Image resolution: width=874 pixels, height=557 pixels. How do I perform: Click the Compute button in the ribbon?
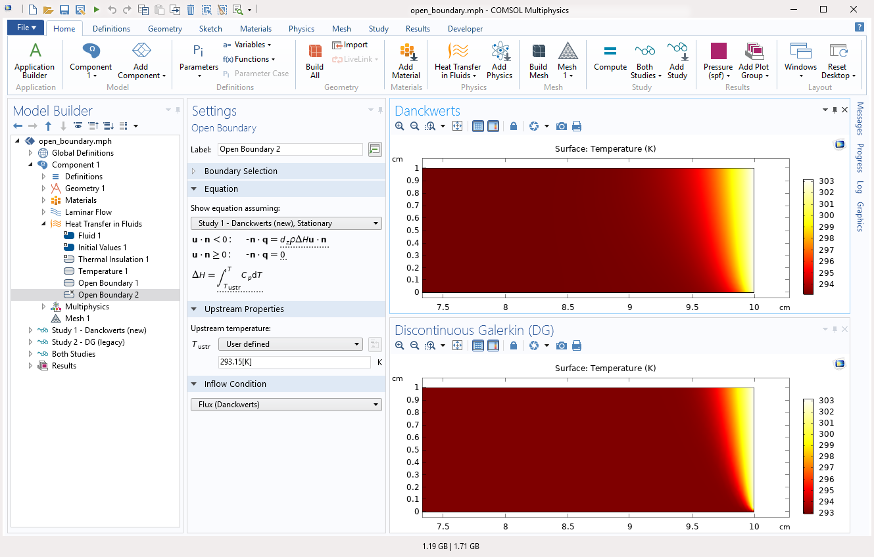click(610, 58)
